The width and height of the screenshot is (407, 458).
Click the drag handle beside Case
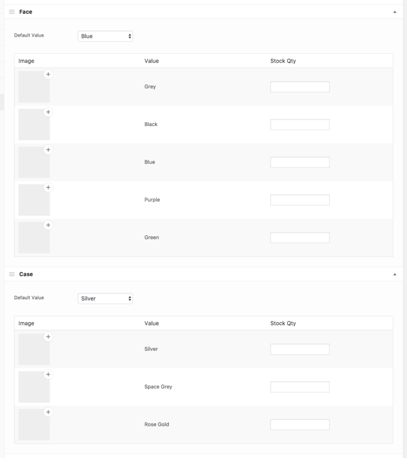[12, 274]
